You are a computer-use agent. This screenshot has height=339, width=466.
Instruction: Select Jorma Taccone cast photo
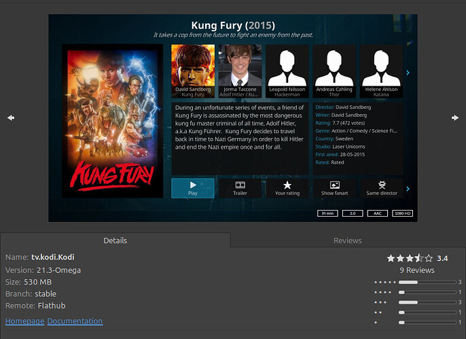tap(240, 67)
